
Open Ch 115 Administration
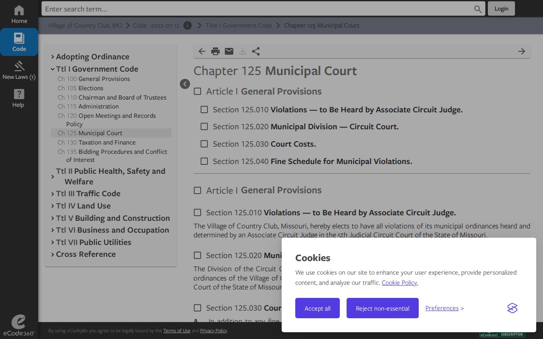point(88,106)
